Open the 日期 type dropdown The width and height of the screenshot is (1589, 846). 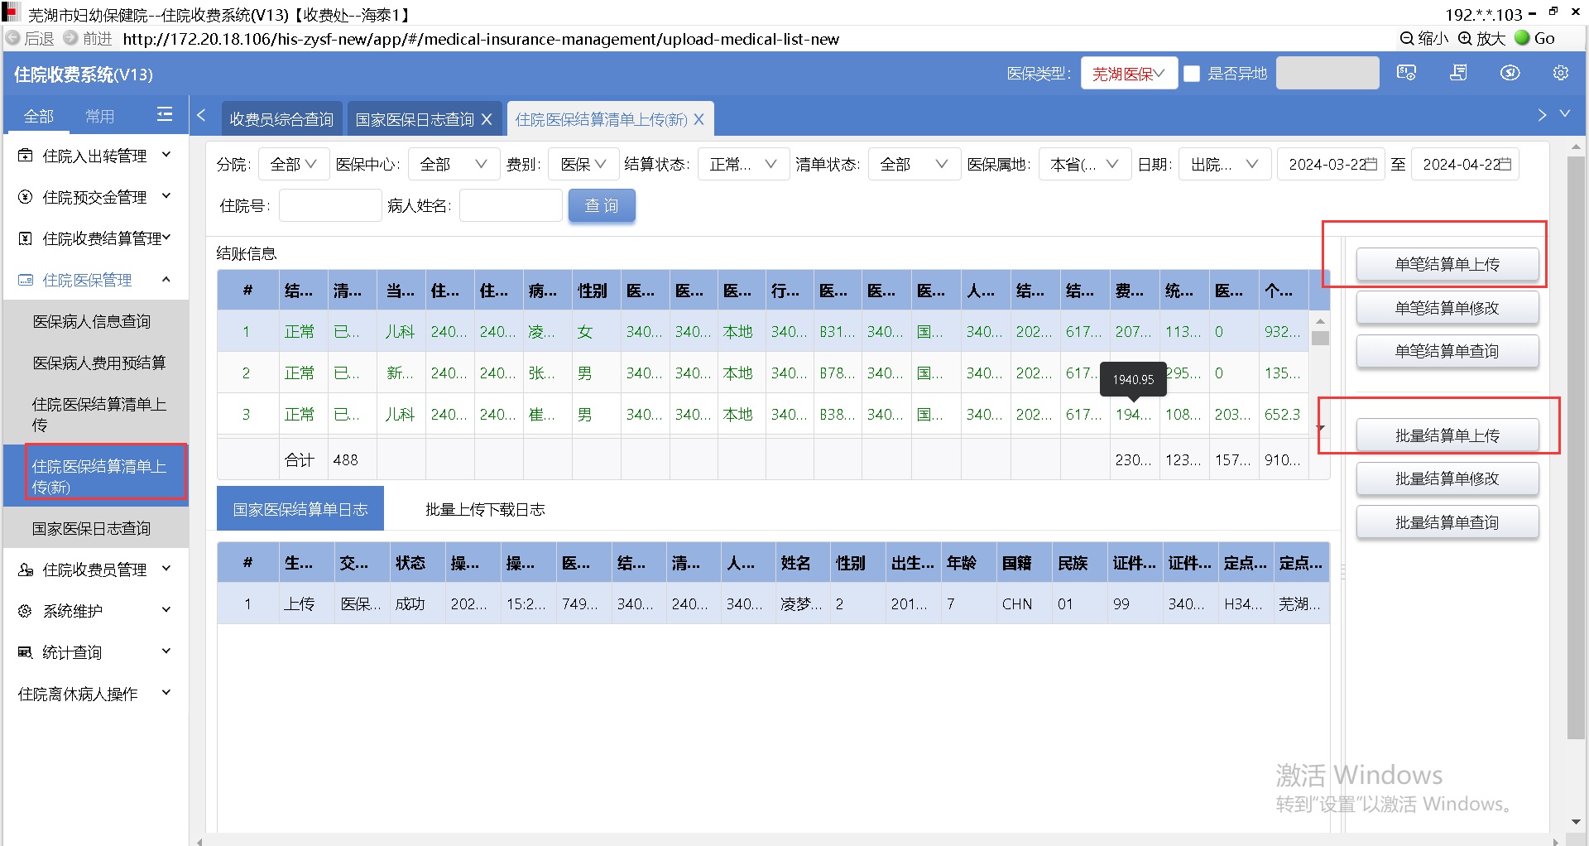(1224, 164)
